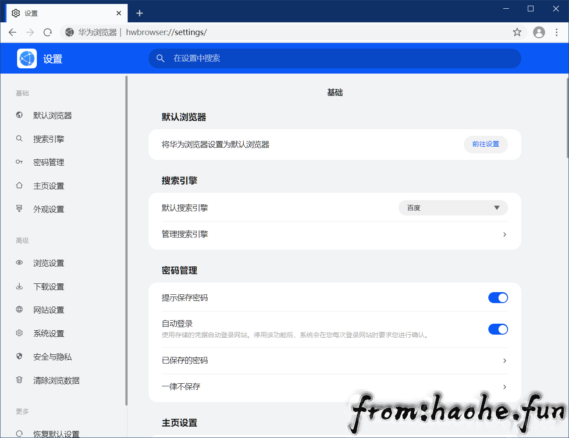Image resolution: width=569 pixels, height=438 pixels.
Task: Click the globe icon beside 默认浏览器
Action: pos(19,115)
